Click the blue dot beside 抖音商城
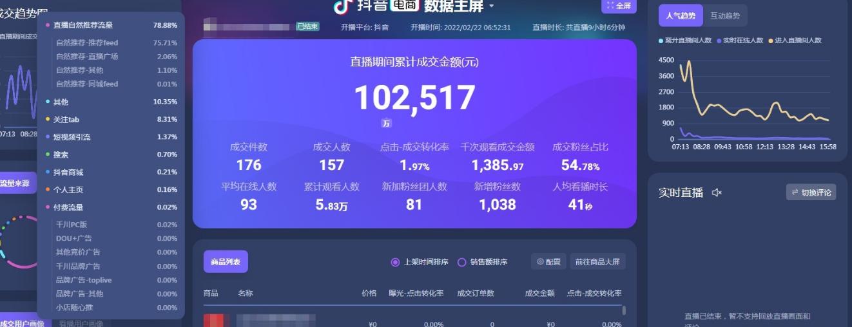The height and width of the screenshot is (327, 852). pyautogui.click(x=48, y=172)
